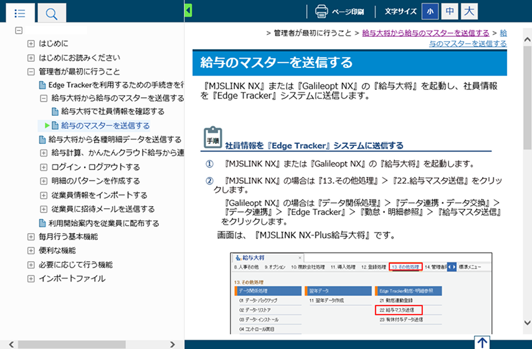Expand 便利な機能 section
Image resolution: width=532 pixels, height=349 pixels.
(x=31, y=251)
